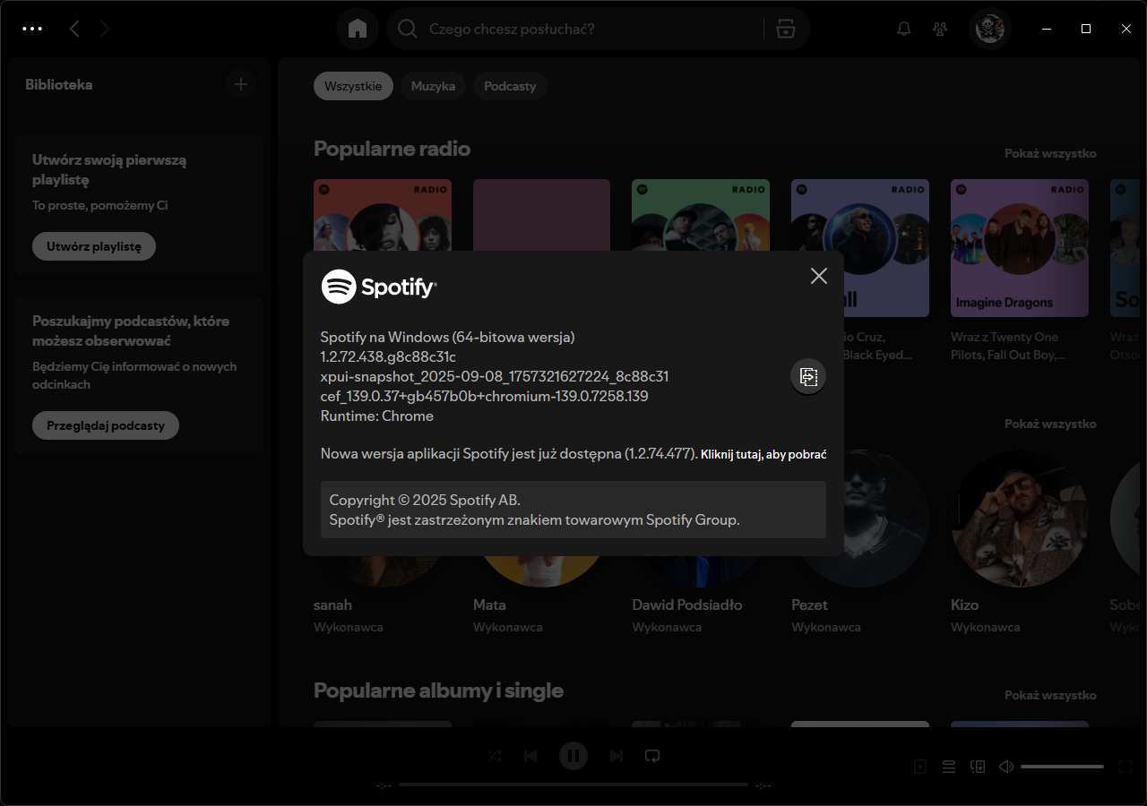
Task: Click 'Kliknij tutaj, aby pobrać' update link
Action: coord(763,454)
